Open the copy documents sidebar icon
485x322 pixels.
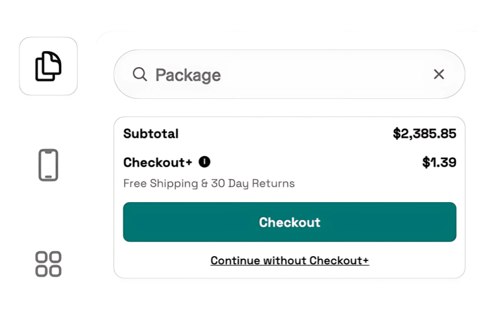(48, 66)
